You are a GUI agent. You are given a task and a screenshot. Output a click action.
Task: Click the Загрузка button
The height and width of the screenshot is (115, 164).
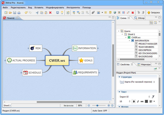(154, 13)
